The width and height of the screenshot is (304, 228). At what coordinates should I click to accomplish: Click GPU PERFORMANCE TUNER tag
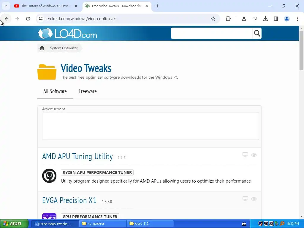pos(90,216)
